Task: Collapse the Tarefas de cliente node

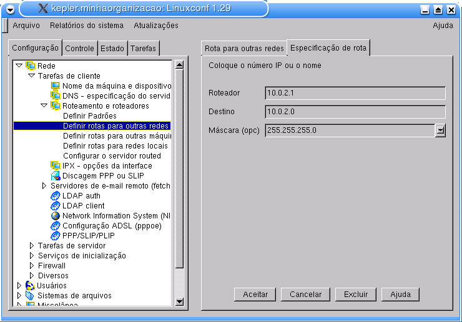Action: (x=31, y=76)
